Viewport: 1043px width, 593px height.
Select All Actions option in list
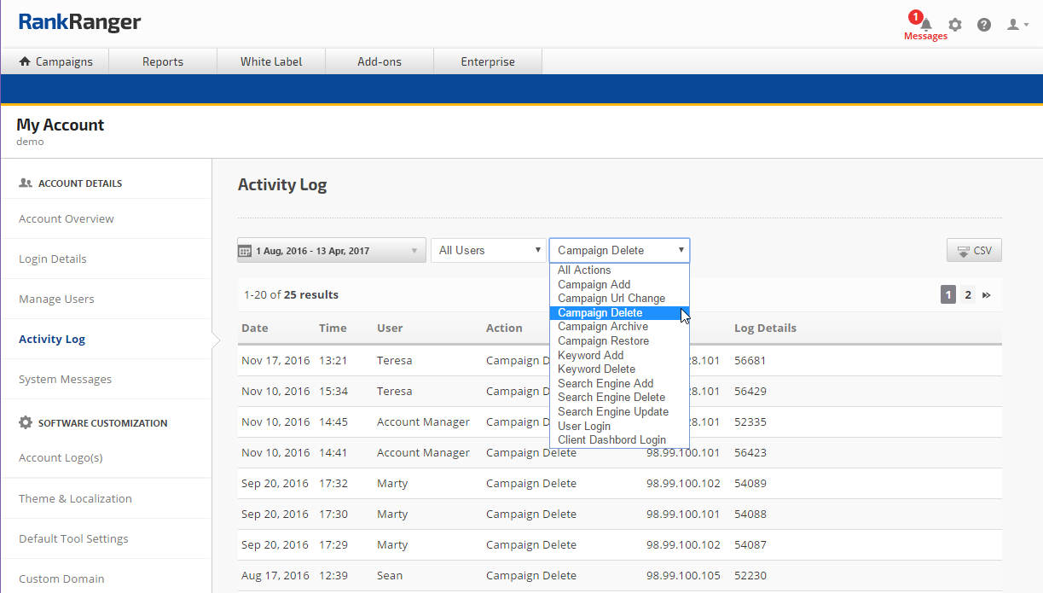click(584, 270)
